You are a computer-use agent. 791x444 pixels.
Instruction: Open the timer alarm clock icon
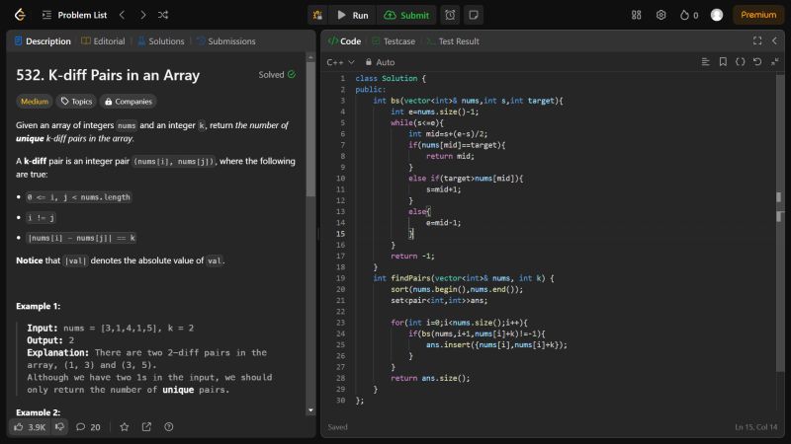[450, 15]
